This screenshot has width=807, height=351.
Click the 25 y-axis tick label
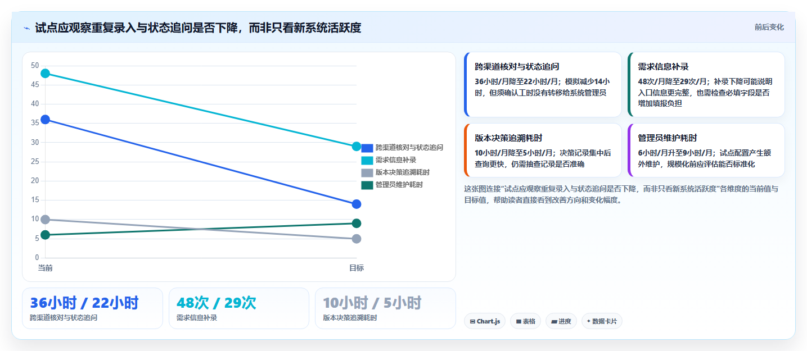35,162
